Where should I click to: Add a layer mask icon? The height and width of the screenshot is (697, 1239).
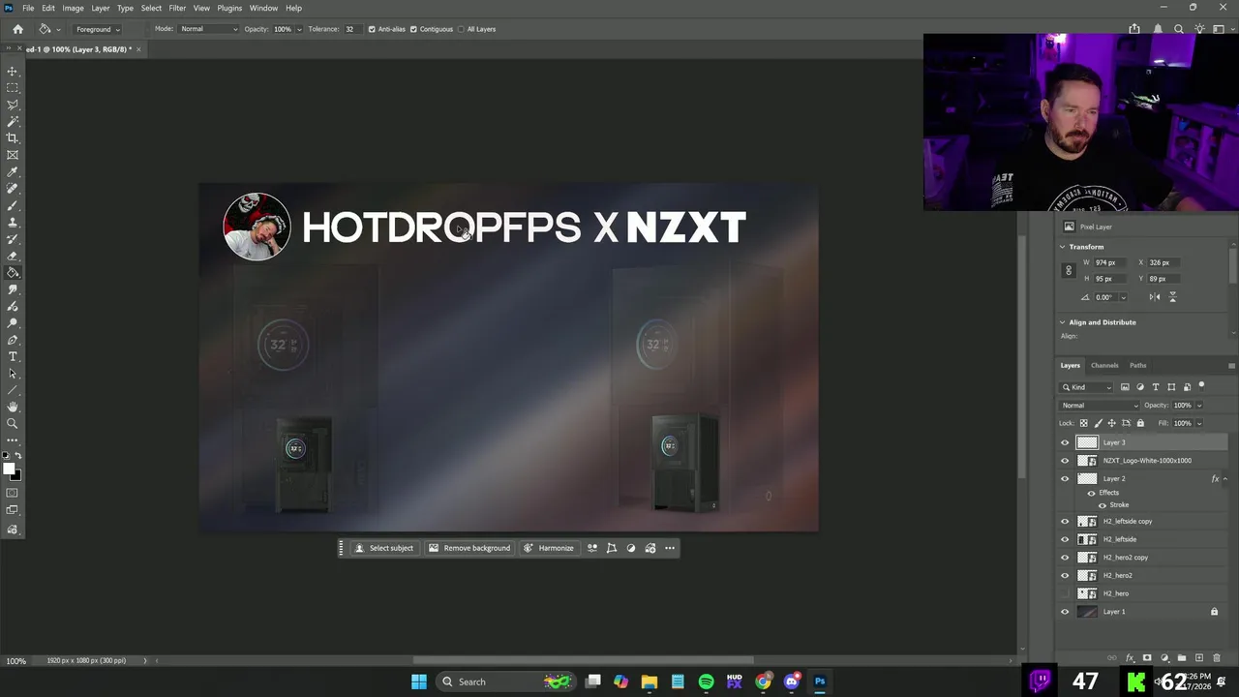pos(1147,658)
